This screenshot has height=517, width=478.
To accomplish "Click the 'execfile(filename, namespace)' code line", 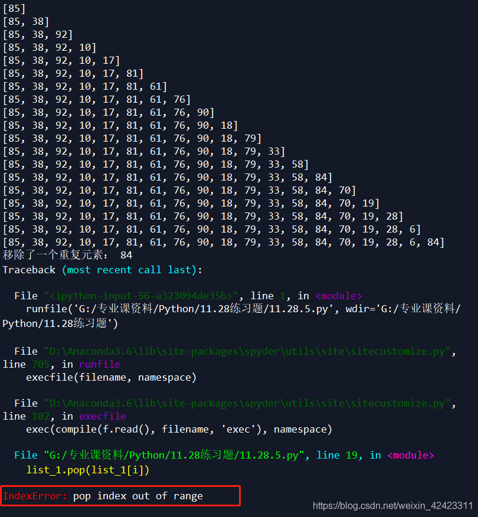I will 112,377.
